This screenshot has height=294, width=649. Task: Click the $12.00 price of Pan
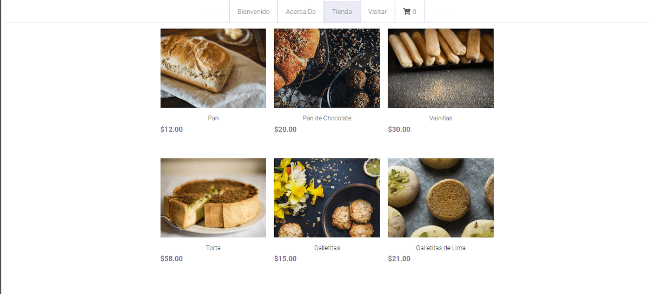(x=171, y=129)
